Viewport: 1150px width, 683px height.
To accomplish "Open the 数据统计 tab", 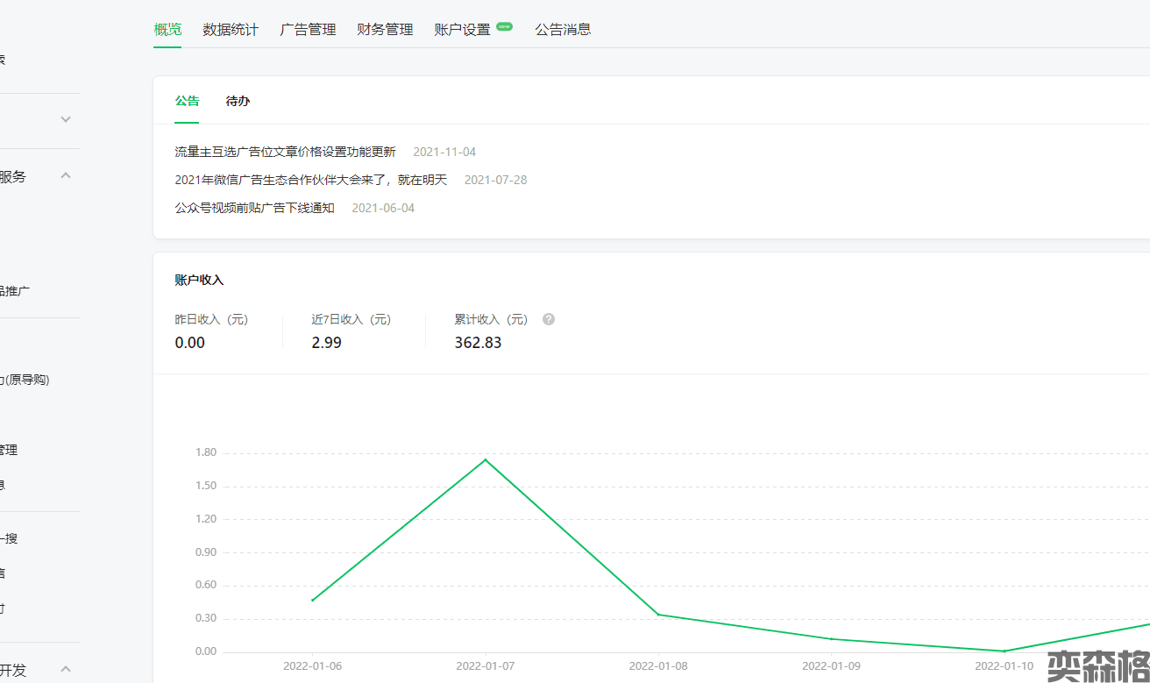I will [x=231, y=29].
